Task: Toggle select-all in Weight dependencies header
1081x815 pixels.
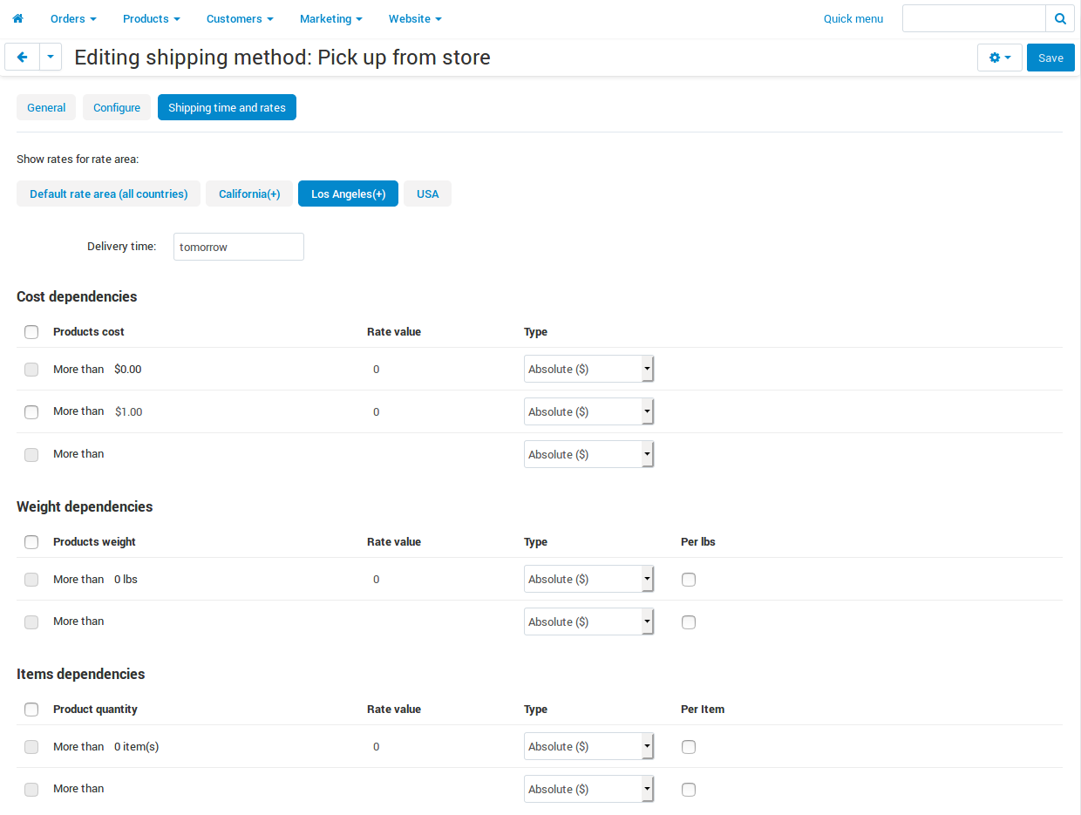Action: [x=31, y=542]
